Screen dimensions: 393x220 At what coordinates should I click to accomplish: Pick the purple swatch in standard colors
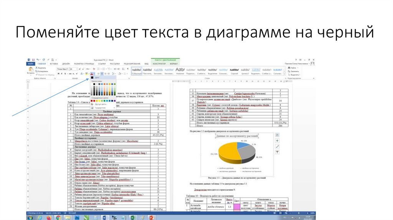click(x=114, y=101)
